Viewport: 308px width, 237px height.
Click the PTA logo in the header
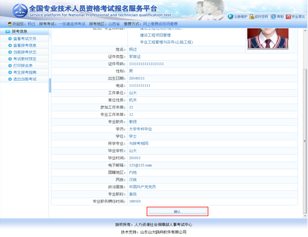pyautogui.click(x=20, y=11)
